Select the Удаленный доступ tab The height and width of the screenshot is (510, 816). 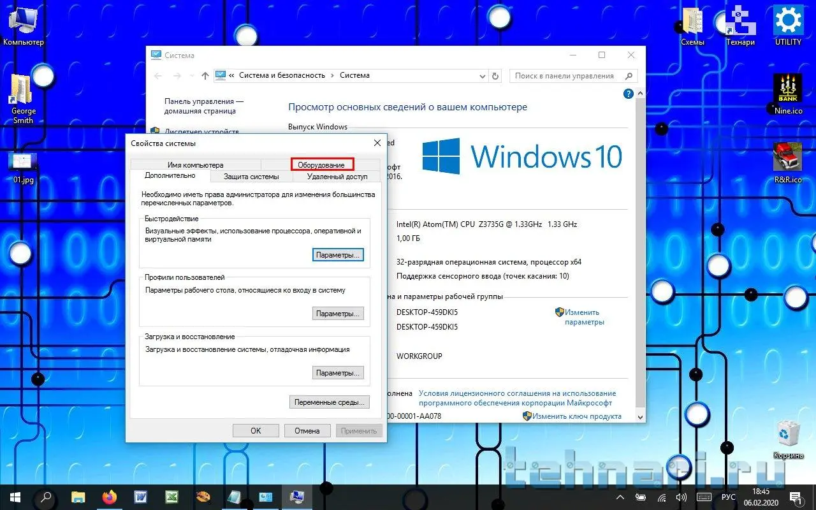337,177
